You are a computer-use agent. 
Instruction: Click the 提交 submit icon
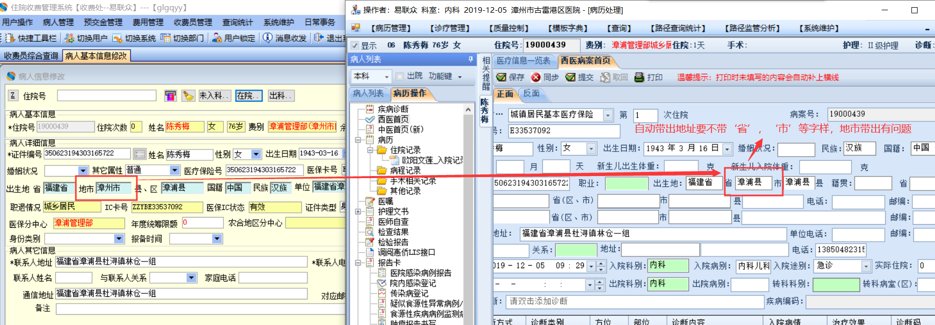tap(570, 77)
